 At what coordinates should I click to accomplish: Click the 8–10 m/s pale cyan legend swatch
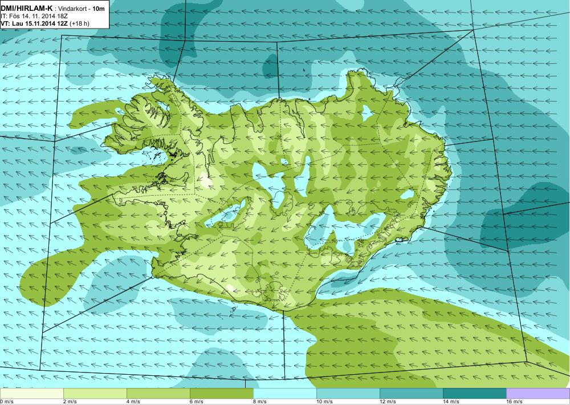pos(285,394)
